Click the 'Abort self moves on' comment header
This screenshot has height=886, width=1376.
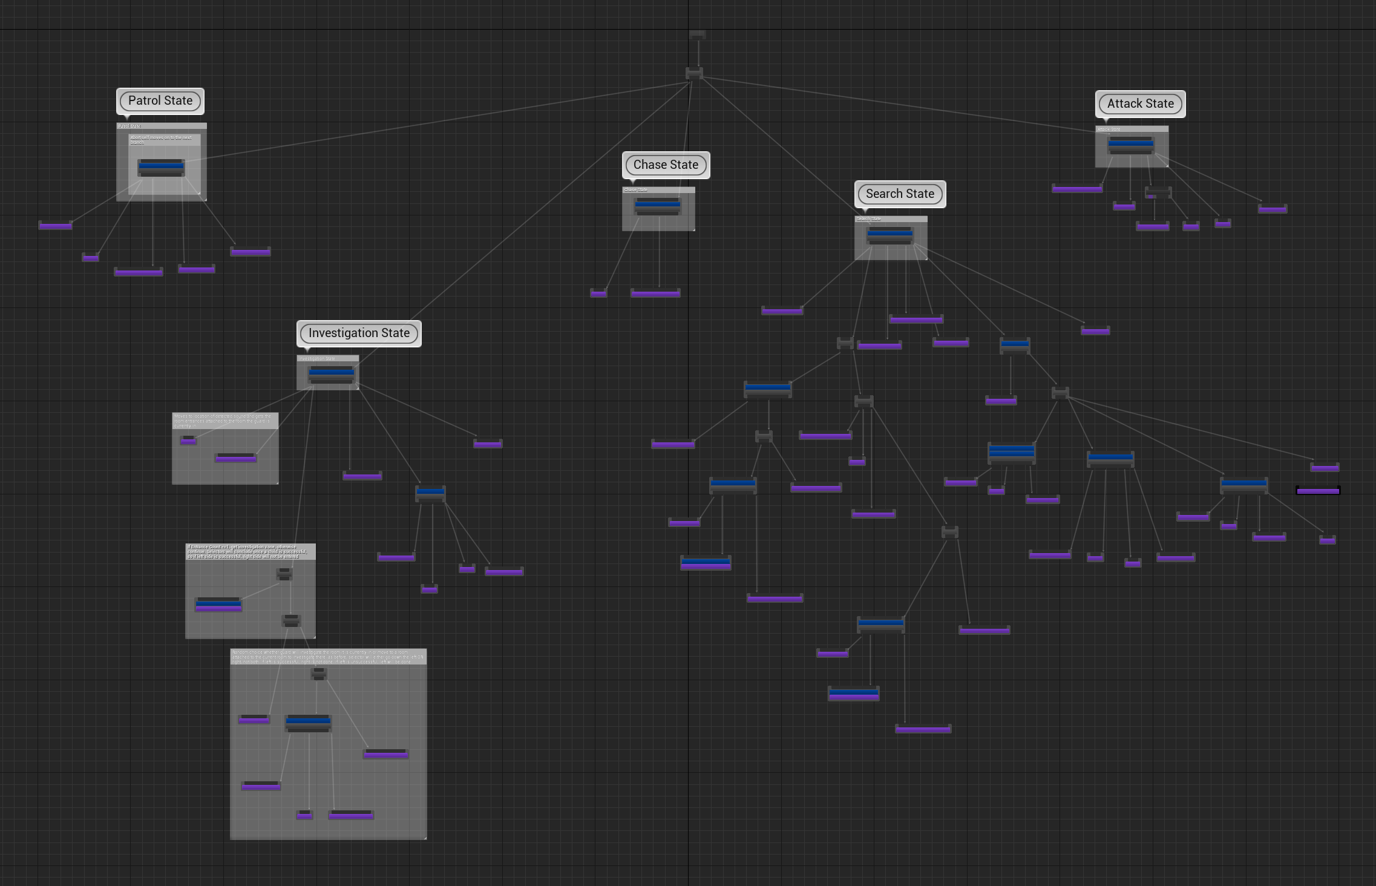[164, 140]
